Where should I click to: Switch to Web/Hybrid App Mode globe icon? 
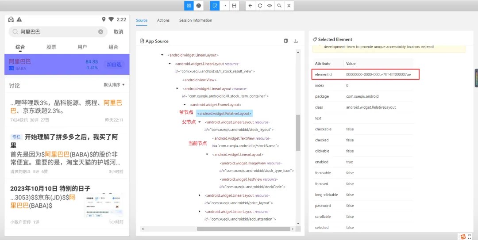pyautogui.click(x=199, y=5)
